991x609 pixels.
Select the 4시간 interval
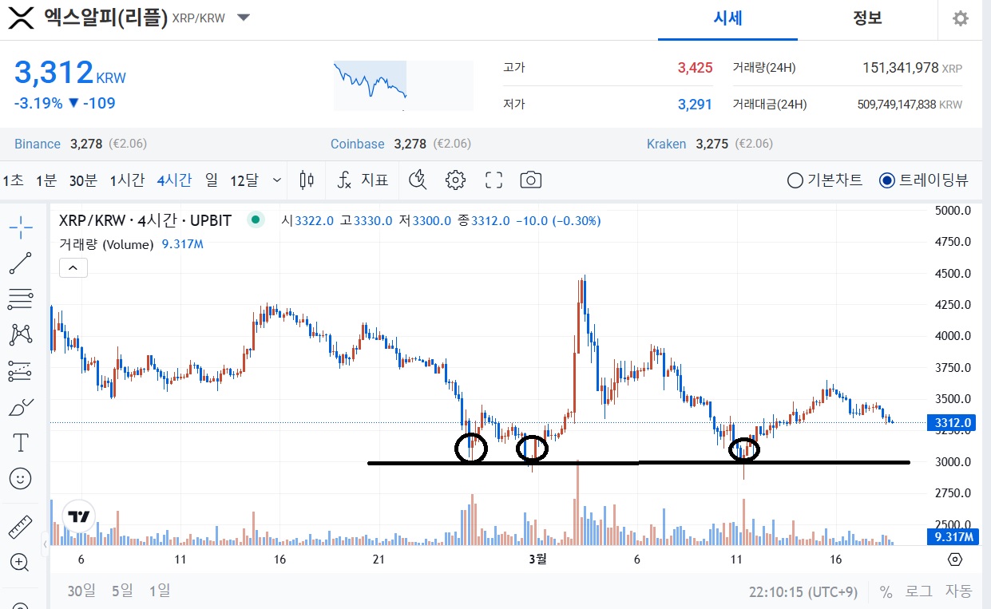click(174, 180)
